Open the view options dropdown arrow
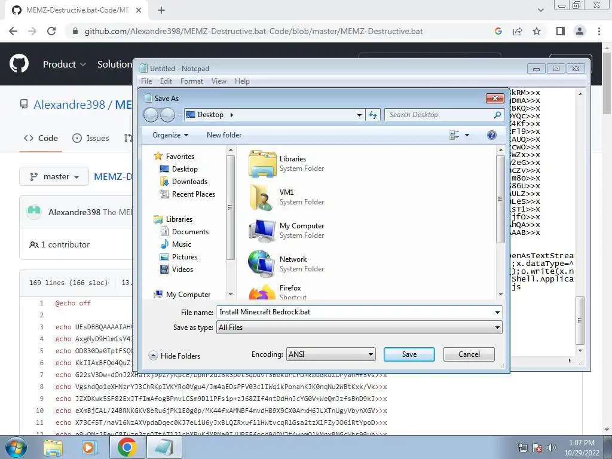Screen dimensions: 612x459 coord(467,136)
